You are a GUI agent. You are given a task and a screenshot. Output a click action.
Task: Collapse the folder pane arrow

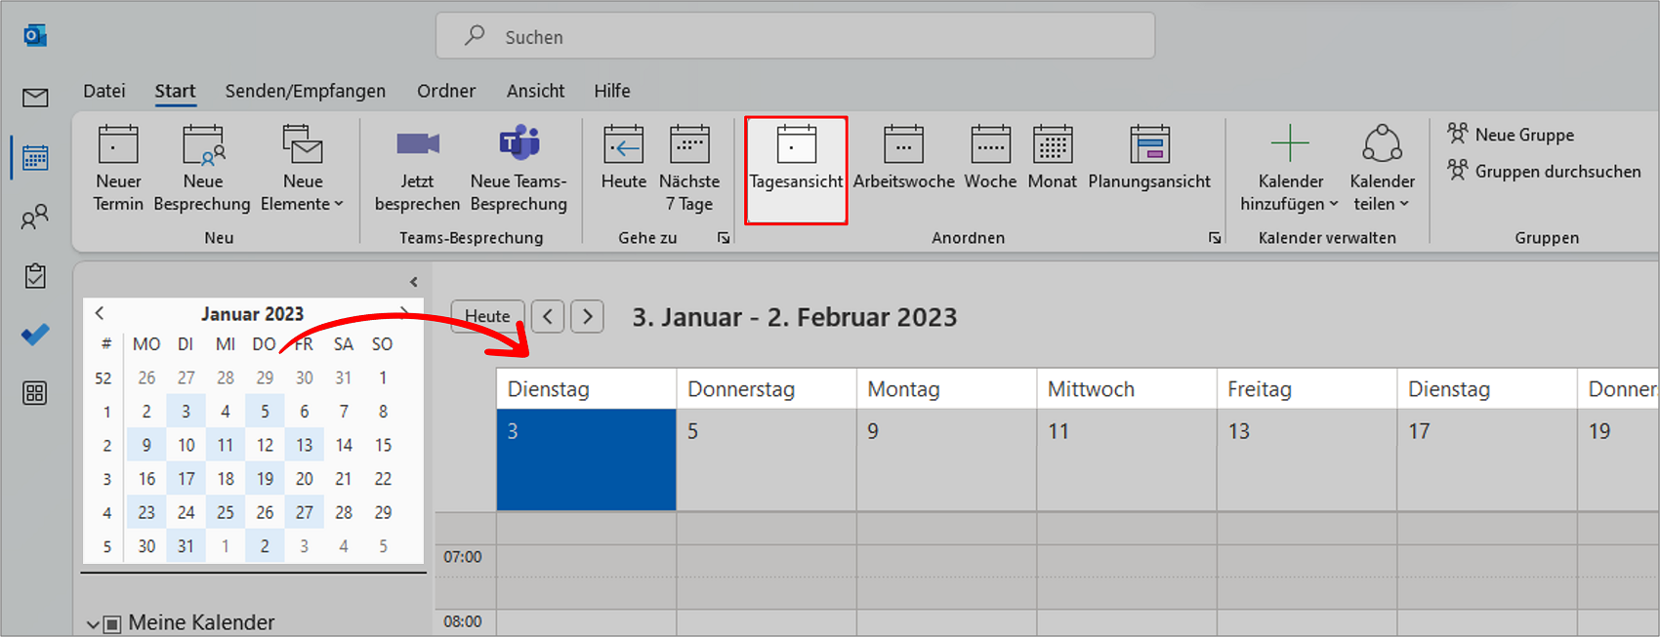(x=414, y=282)
